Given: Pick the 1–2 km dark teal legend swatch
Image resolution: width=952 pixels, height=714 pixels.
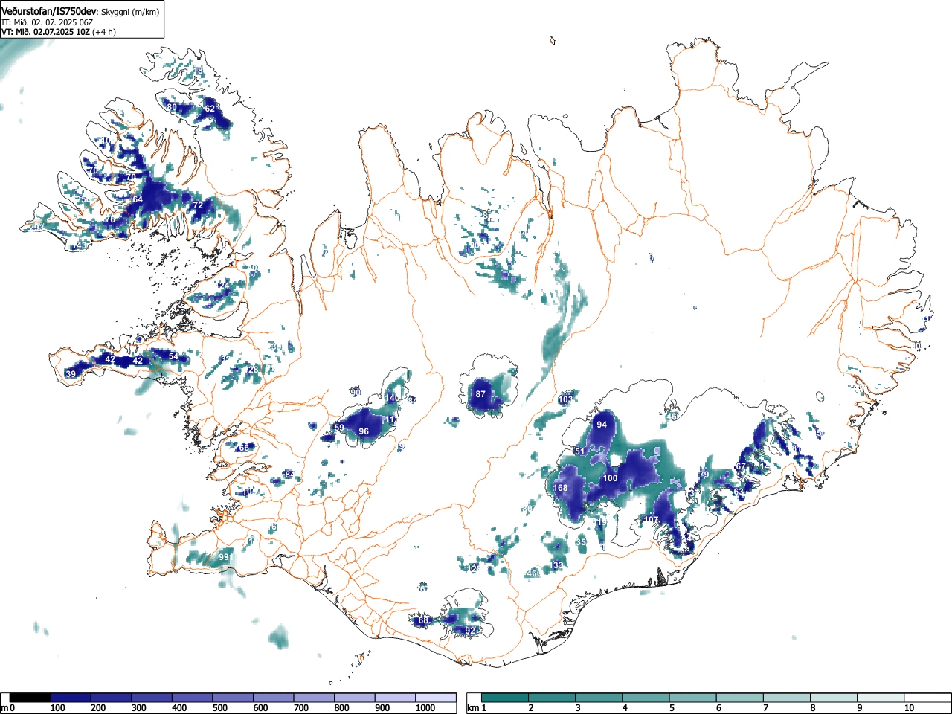Looking at the screenshot, I should [x=505, y=698].
